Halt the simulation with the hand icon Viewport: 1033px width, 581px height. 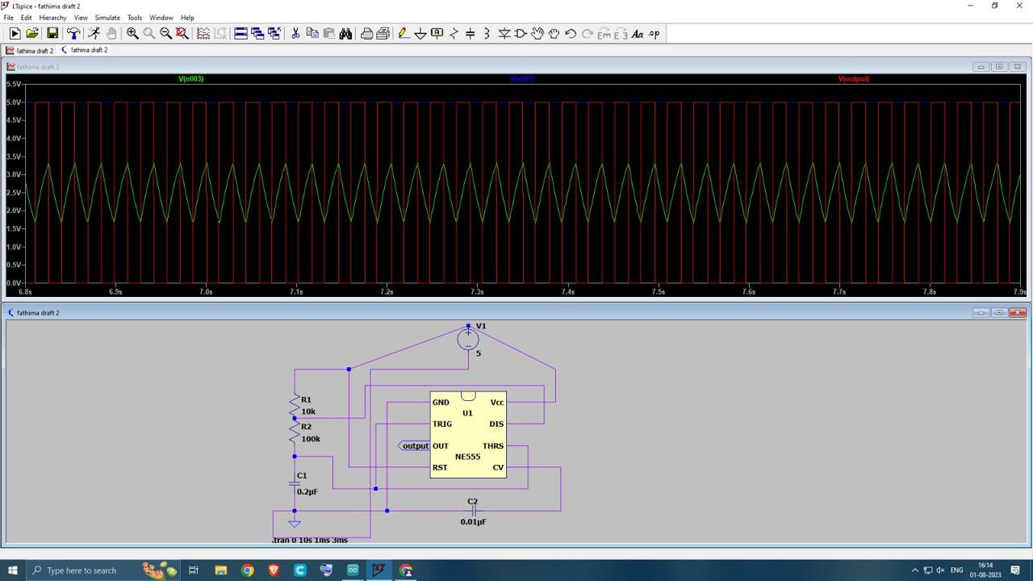(111, 33)
